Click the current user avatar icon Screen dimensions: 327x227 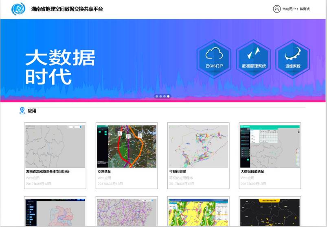tap(277, 9)
